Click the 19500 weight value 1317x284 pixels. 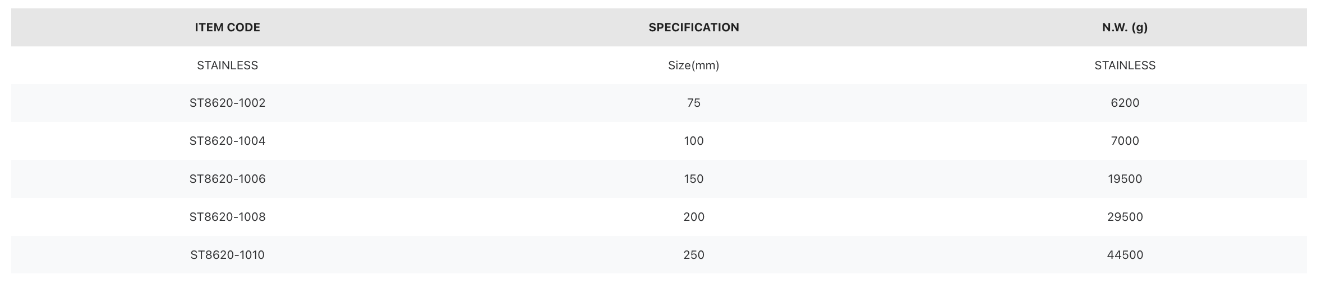(1125, 179)
